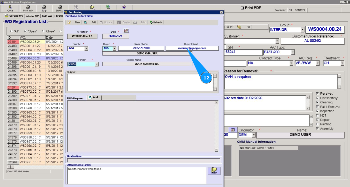350x187 pixels.
Task: Click the horizontal scrollbar left arrow in WO list
Action: [9, 167]
